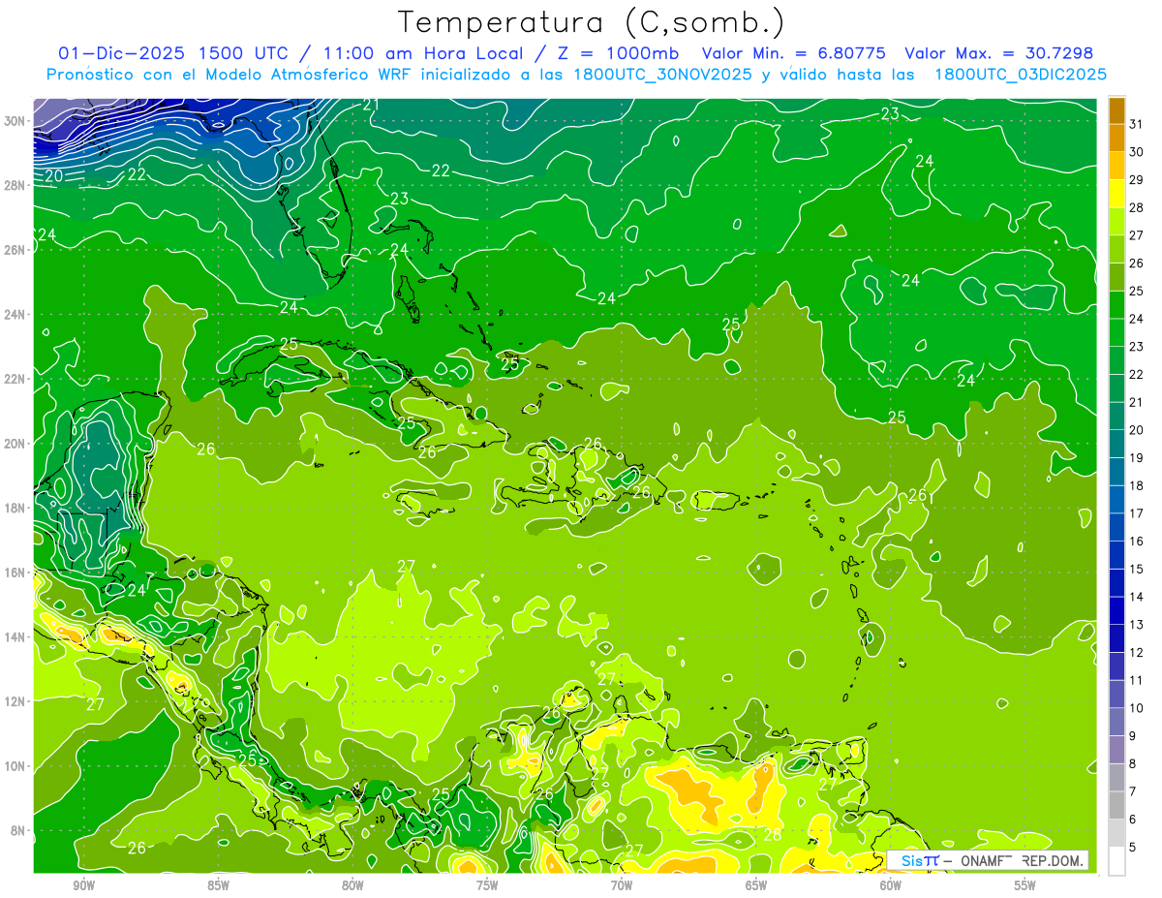
Task: Click the color bar's "12" label
Action: [x=1137, y=653]
